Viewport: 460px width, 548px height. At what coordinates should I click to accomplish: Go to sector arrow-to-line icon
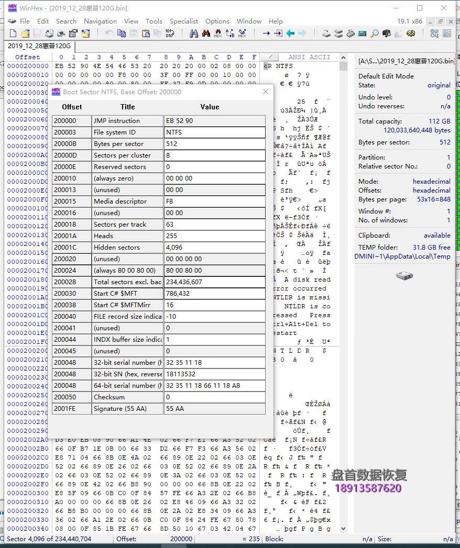278,33
